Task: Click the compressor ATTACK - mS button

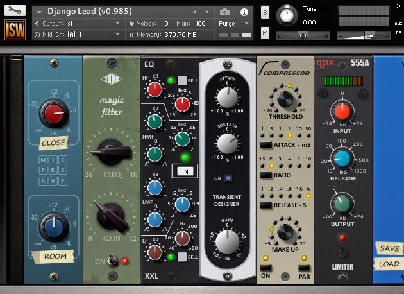Action: click(265, 144)
